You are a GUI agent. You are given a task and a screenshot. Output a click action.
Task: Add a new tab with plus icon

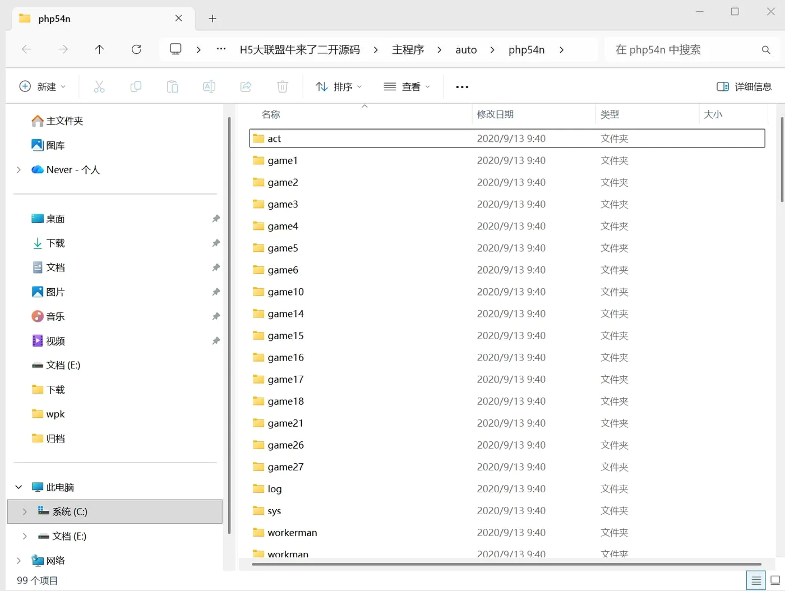(x=213, y=19)
